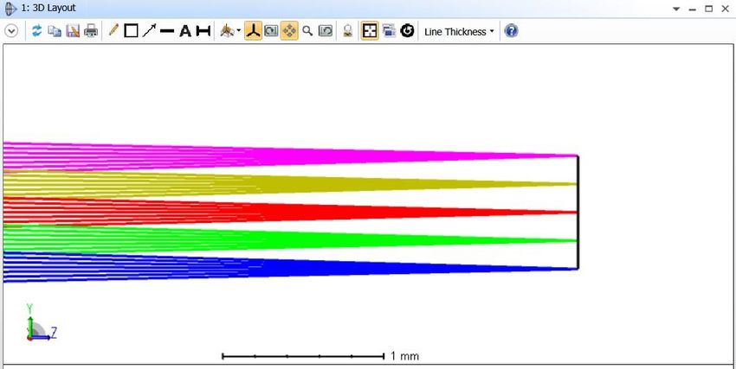736x369 pixels.
Task: Open camera view dropdown arrow
Action: tap(239, 31)
